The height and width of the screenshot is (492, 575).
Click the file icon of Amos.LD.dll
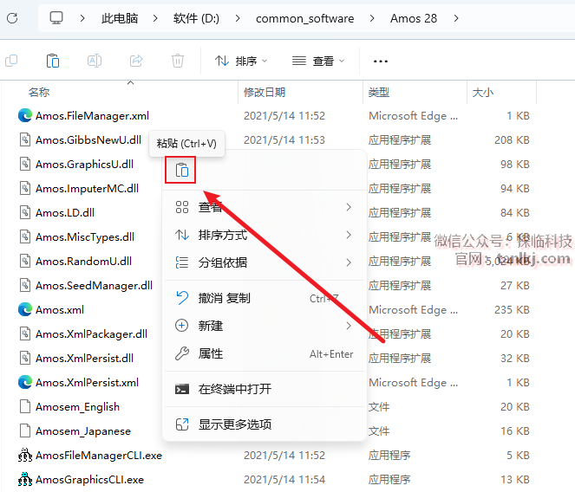coord(25,212)
